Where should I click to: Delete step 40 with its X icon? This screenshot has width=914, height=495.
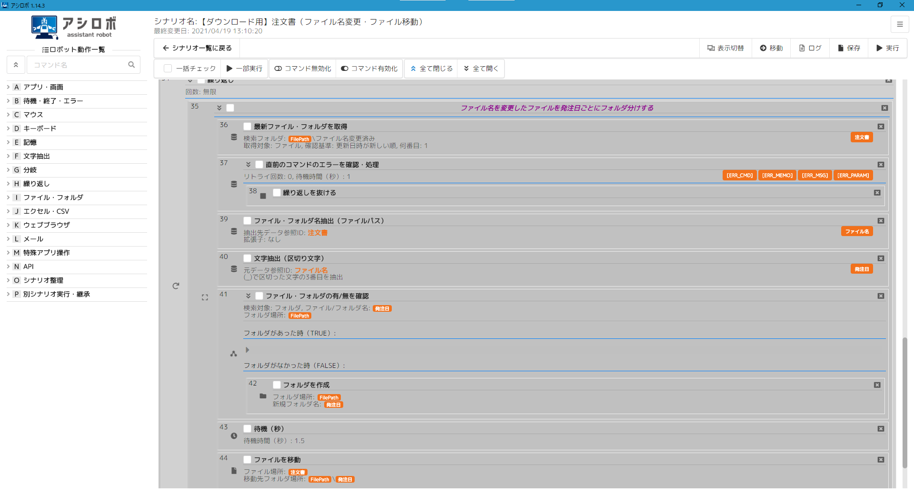point(881,258)
